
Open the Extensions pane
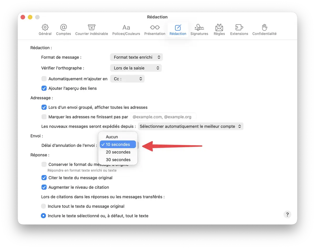coord(239,29)
